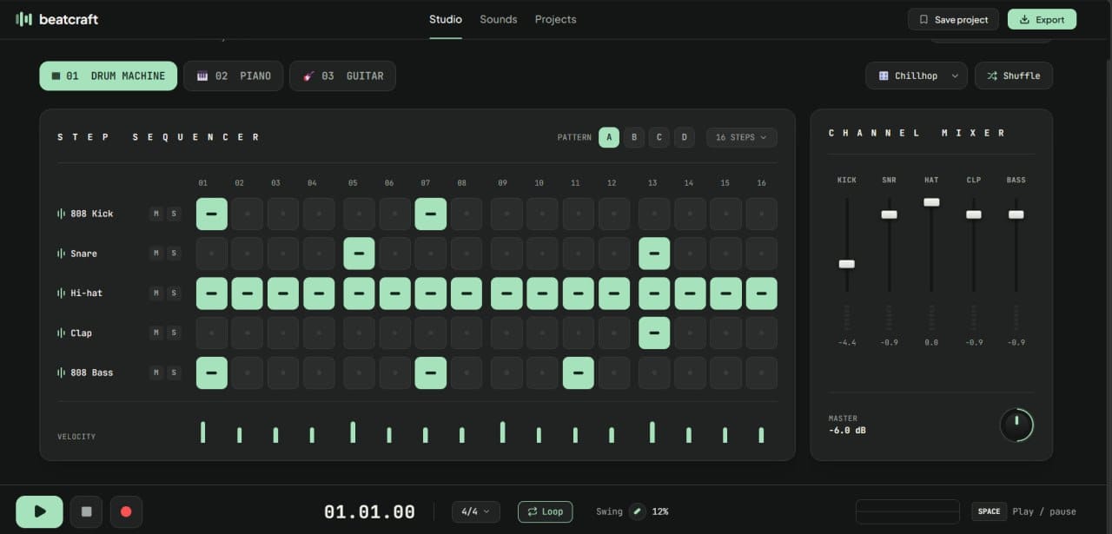Select pattern D
Image resolution: width=1112 pixels, height=534 pixels.
click(685, 137)
